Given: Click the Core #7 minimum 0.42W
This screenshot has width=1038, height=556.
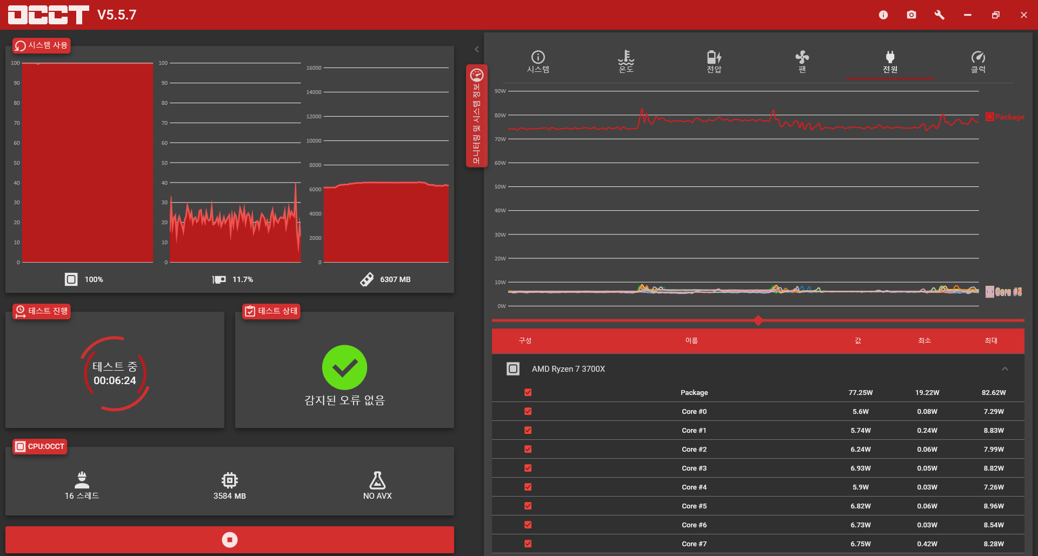Looking at the screenshot, I should (927, 544).
